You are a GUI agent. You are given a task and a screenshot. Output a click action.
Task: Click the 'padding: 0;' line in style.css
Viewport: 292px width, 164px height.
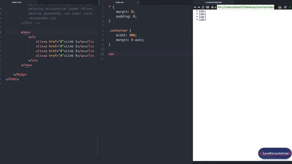126,16
